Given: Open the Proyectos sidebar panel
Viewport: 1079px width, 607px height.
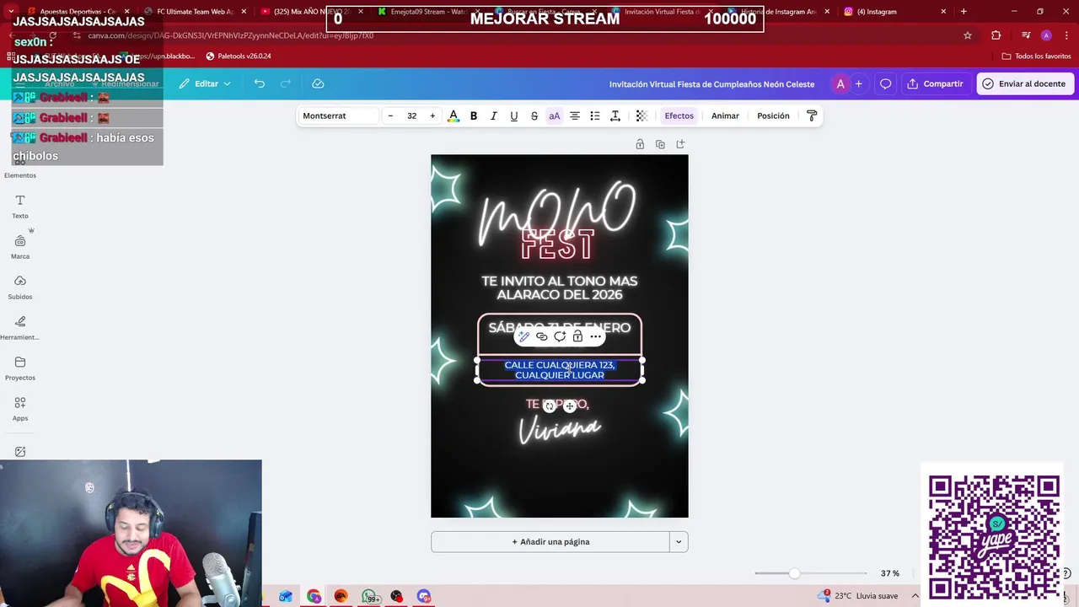Looking at the screenshot, I should [20, 368].
